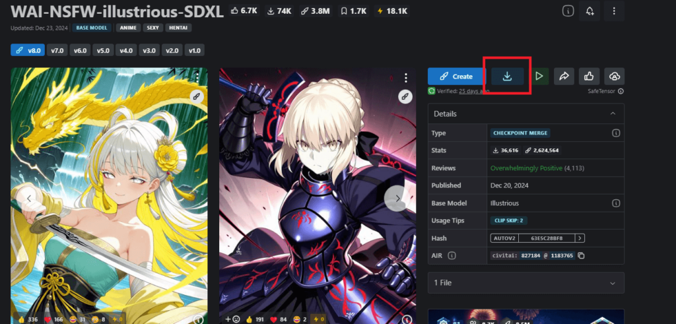The height and width of the screenshot is (324, 676).
Task: Switch to version v5.0
Action: click(103, 50)
